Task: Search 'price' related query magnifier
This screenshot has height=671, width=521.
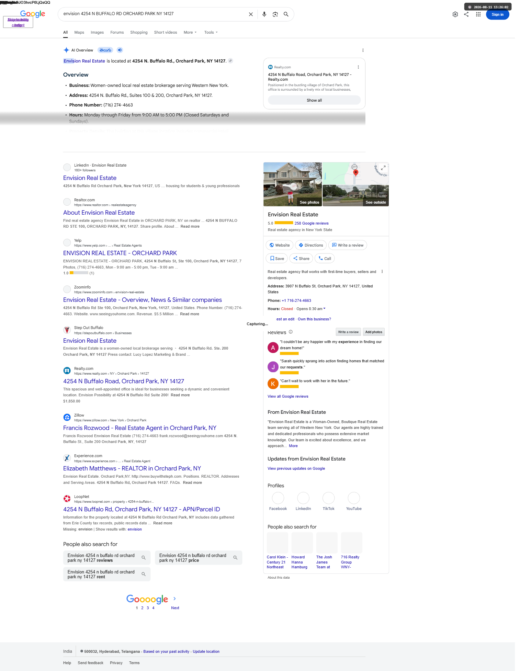Action: 235,558
